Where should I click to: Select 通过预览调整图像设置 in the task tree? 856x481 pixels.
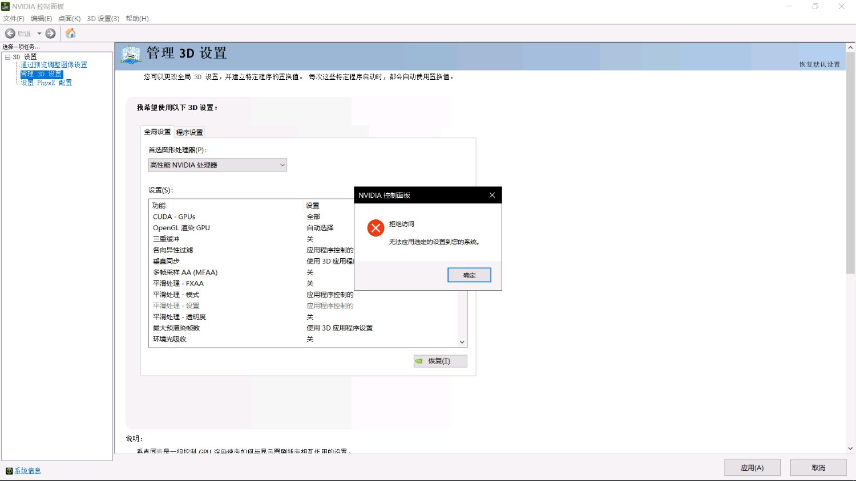point(54,65)
